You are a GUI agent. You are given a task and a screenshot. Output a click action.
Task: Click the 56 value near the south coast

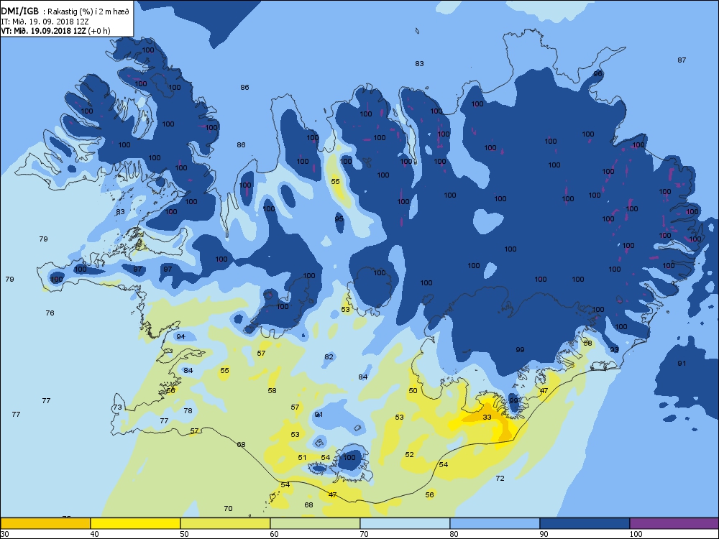[x=430, y=495]
